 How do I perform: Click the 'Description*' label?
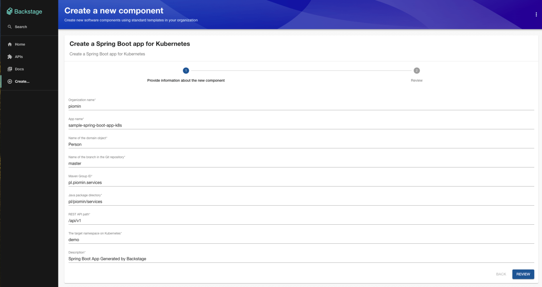pyautogui.click(x=77, y=253)
